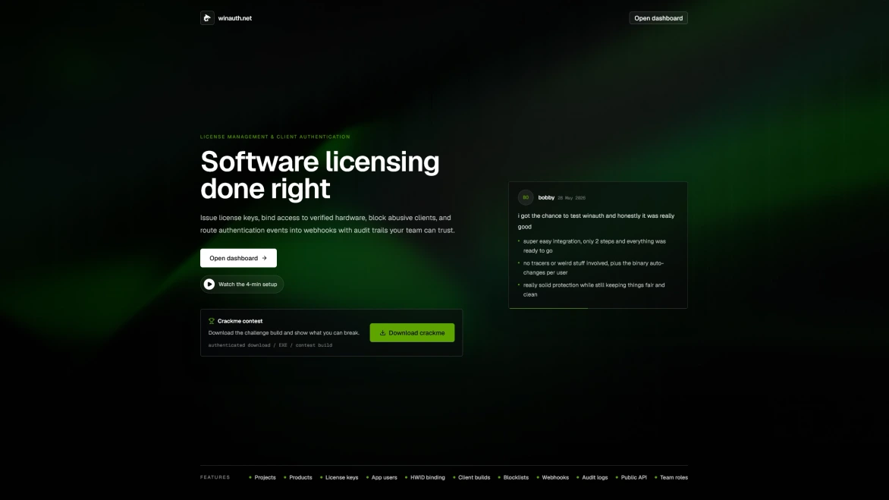
Task: Click the winauth.net logo icon
Action: click(x=207, y=18)
